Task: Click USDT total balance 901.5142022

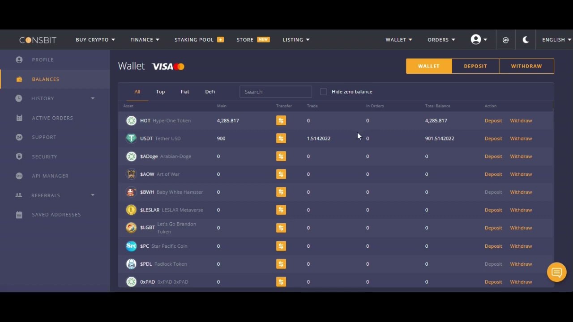Action: (440, 139)
